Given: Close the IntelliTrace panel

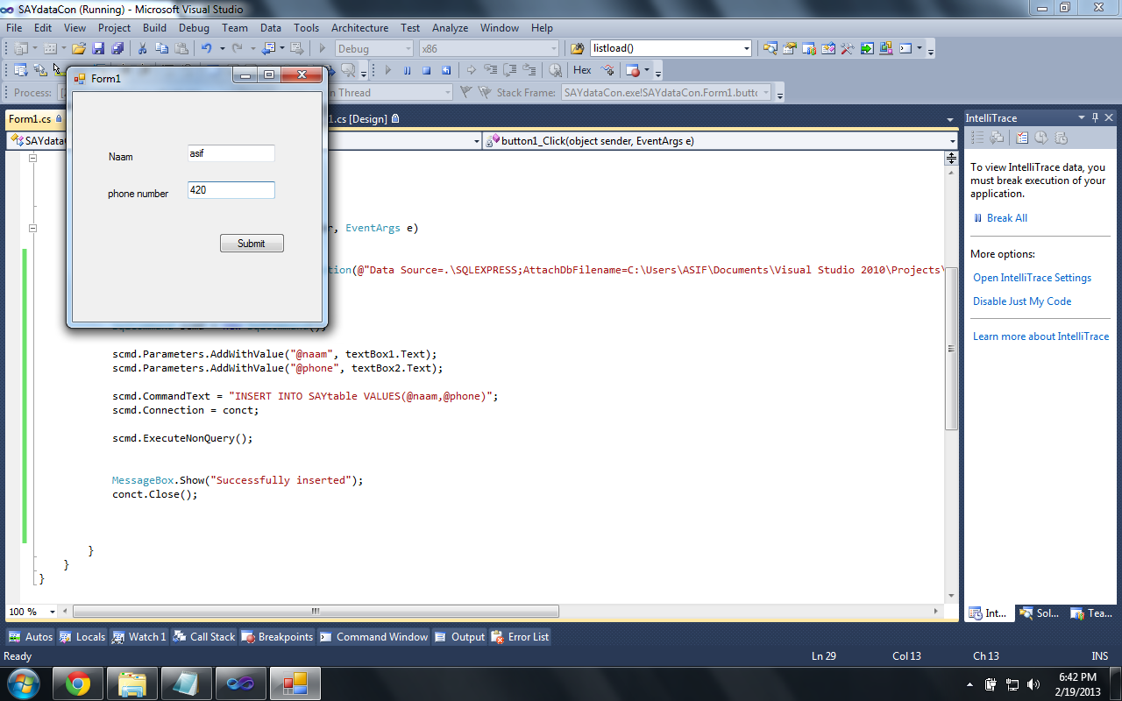Looking at the screenshot, I should coord(1109,117).
